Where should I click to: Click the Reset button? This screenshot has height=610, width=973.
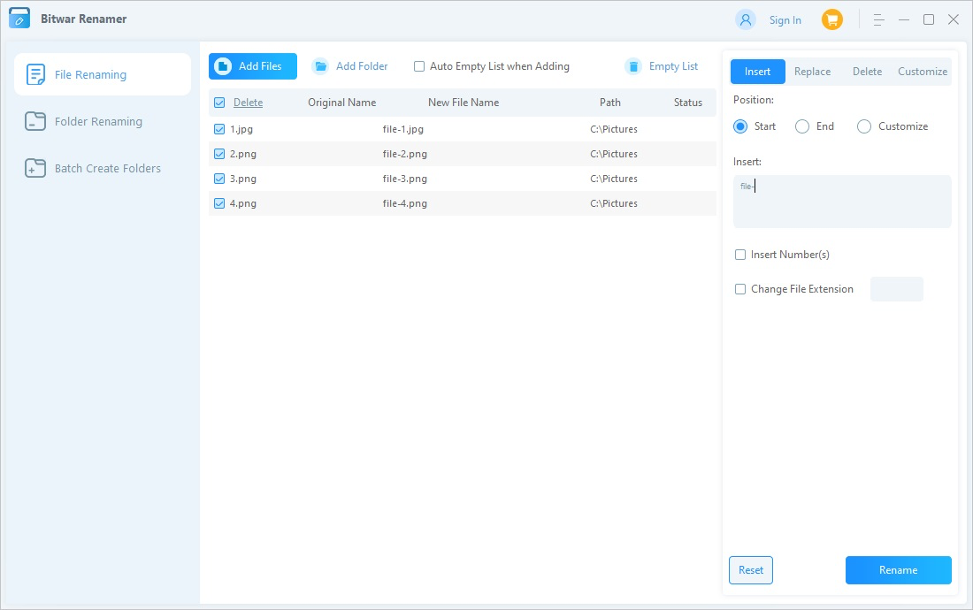[751, 570]
